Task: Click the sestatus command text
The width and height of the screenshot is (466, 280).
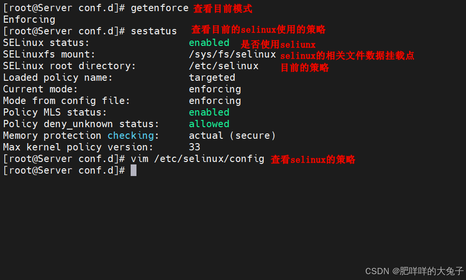Action: click(154, 31)
